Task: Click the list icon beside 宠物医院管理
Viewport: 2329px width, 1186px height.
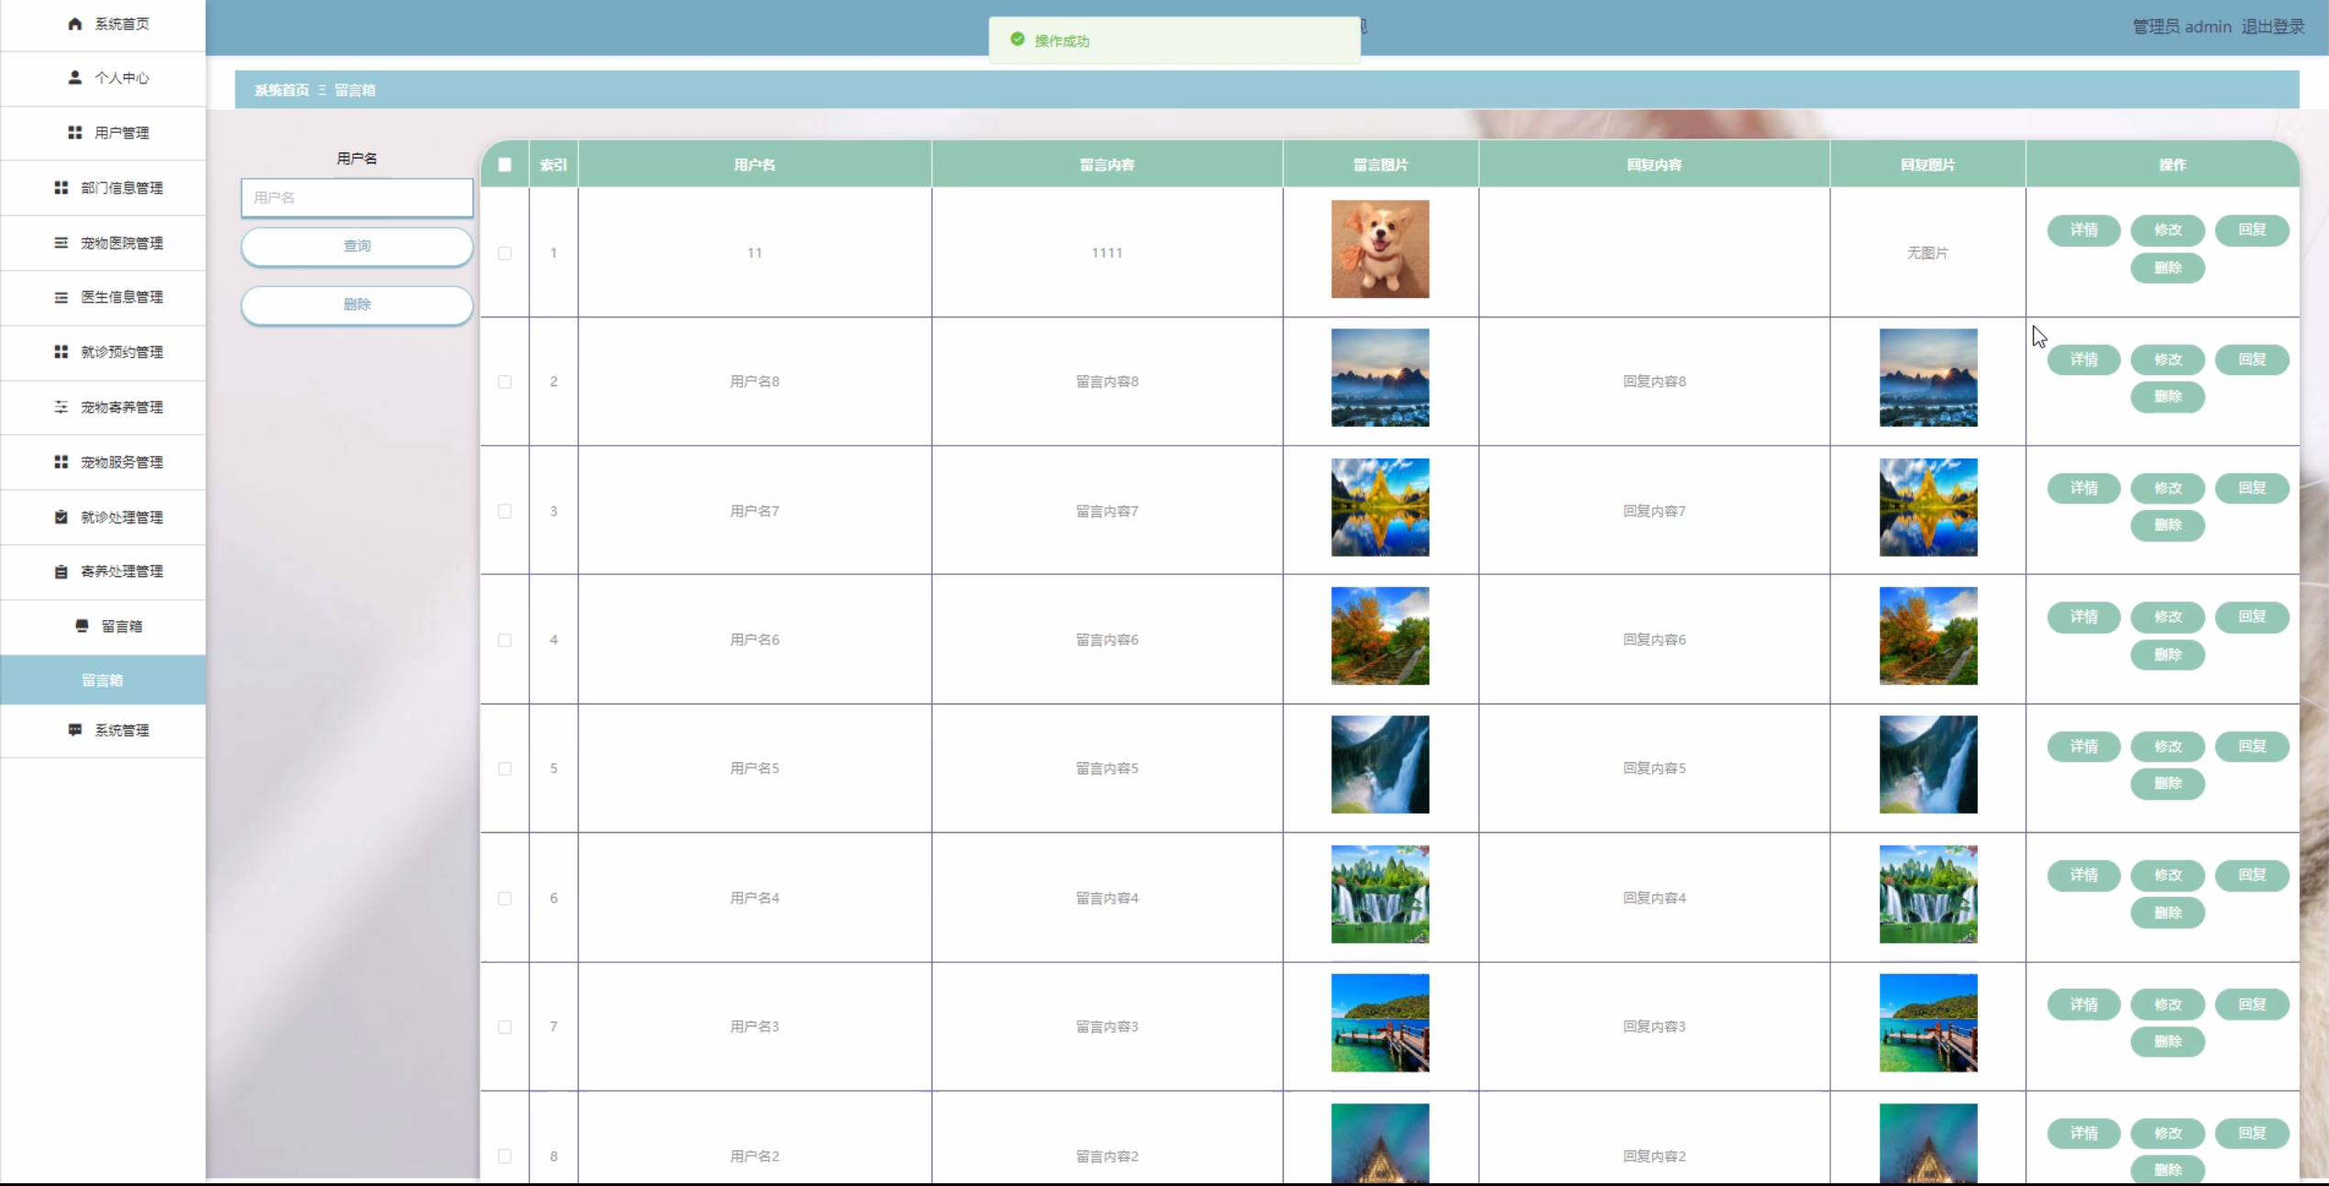Action: point(61,243)
